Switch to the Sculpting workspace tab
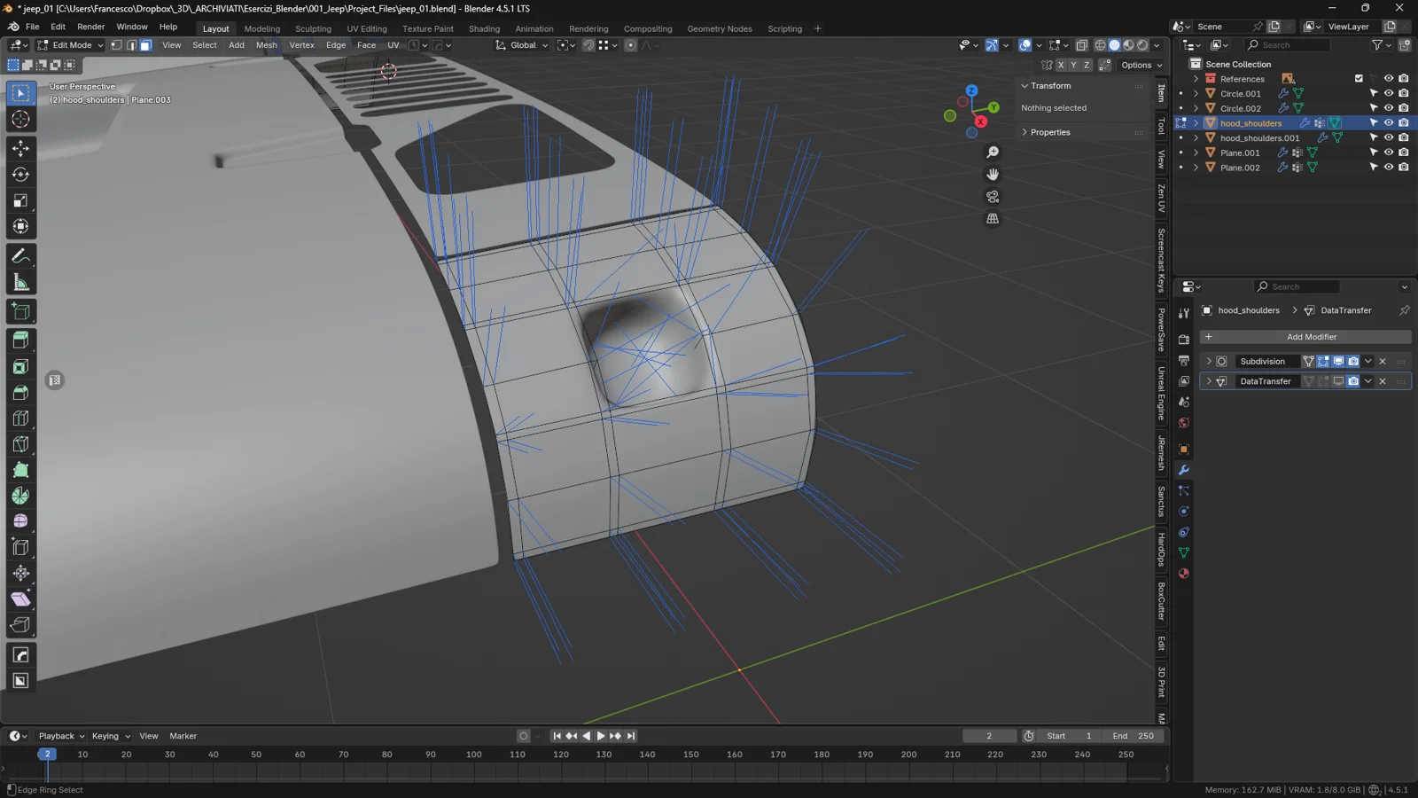 point(313,28)
